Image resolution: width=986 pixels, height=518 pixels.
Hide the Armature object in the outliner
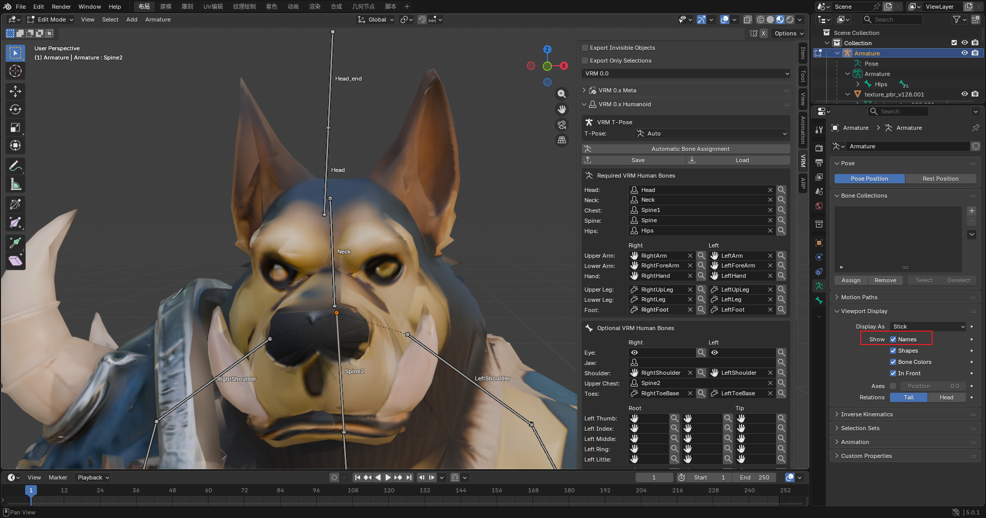pos(964,53)
